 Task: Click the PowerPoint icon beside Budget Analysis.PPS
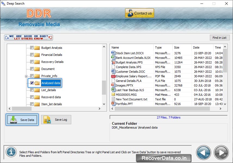(x=113, y=62)
